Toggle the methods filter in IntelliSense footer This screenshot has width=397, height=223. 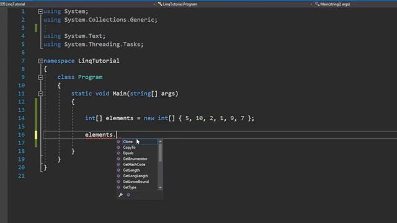click(x=128, y=195)
